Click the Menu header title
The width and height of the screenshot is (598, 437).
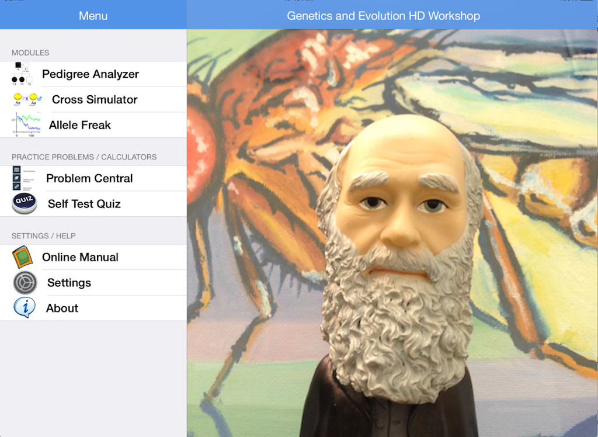coord(93,16)
